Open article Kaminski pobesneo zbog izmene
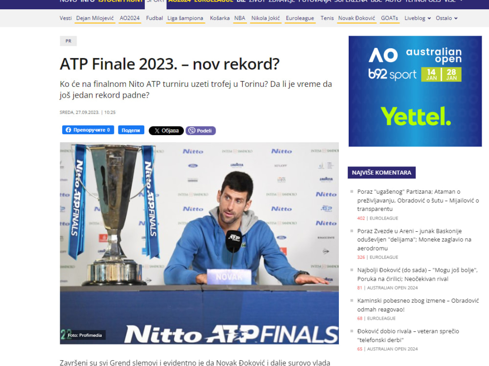489x366 pixels. click(x=418, y=305)
